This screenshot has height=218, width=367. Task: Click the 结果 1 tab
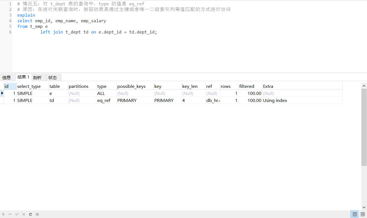[x=23, y=76]
